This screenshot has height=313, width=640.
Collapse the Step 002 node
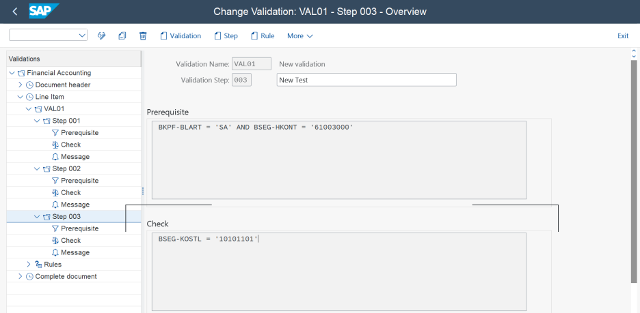point(37,168)
